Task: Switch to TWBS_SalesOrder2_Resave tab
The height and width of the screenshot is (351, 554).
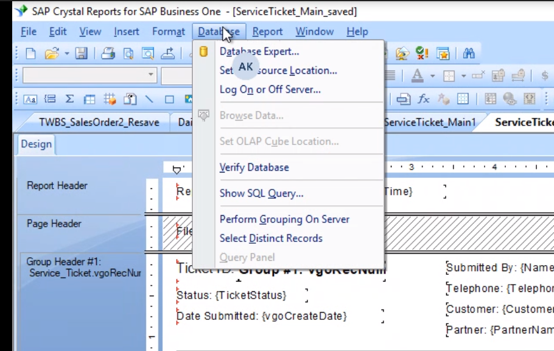Action: pos(99,122)
